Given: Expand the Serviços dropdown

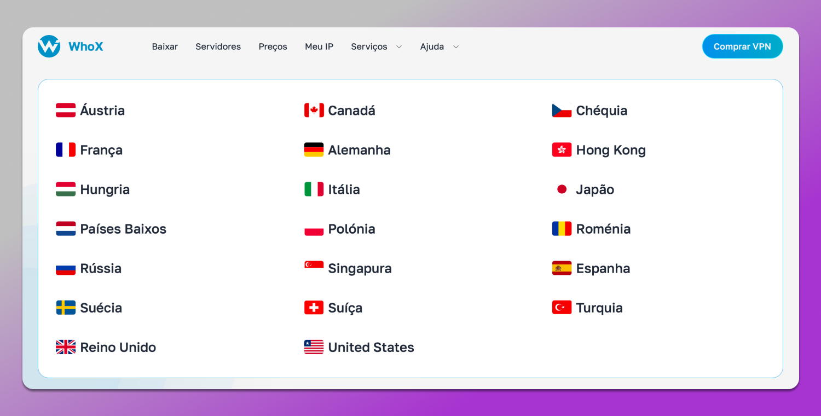Looking at the screenshot, I should (377, 47).
